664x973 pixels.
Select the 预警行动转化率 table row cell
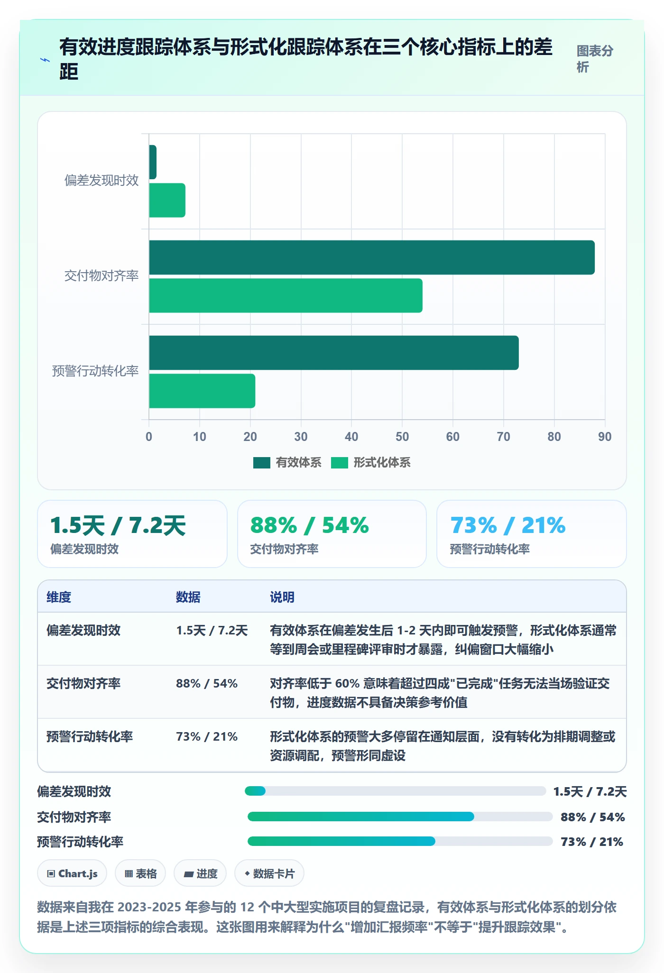(90, 736)
